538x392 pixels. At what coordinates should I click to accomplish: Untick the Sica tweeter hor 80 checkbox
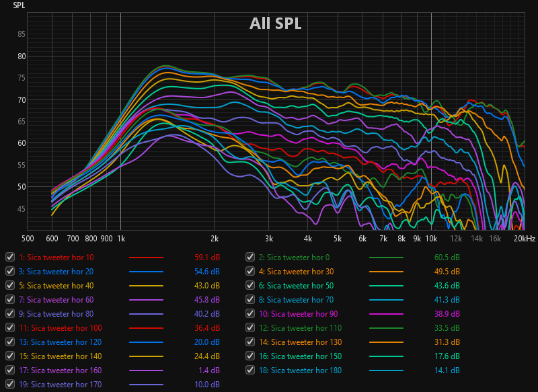pos(10,313)
